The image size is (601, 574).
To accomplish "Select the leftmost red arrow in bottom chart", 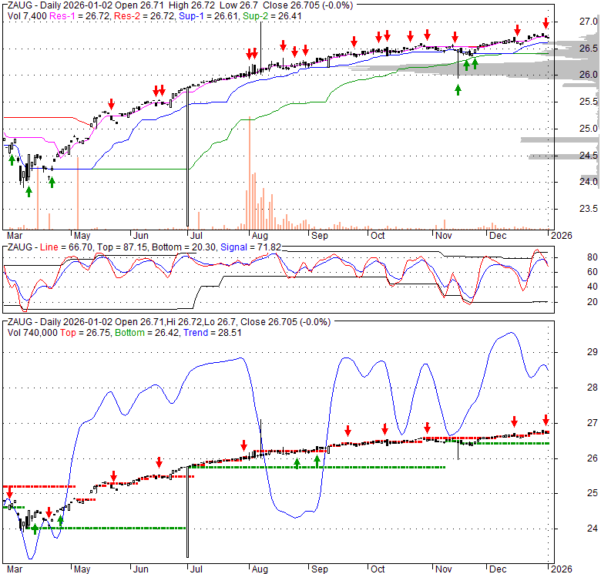I will (x=9, y=493).
